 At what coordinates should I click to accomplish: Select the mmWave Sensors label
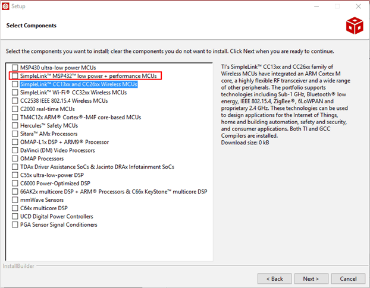42,200
